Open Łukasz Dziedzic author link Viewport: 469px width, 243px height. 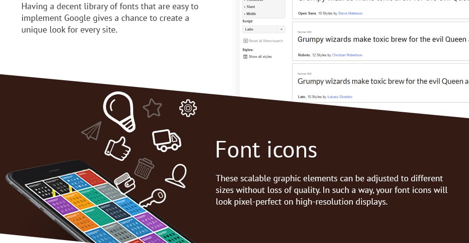click(x=340, y=97)
